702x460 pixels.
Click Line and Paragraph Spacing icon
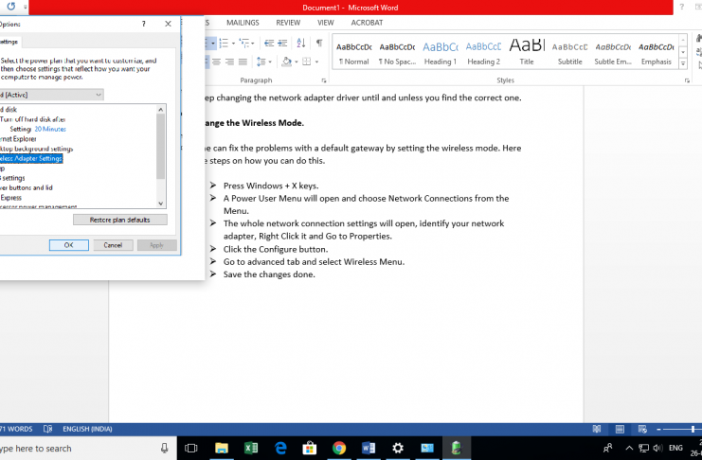(x=261, y=62)
